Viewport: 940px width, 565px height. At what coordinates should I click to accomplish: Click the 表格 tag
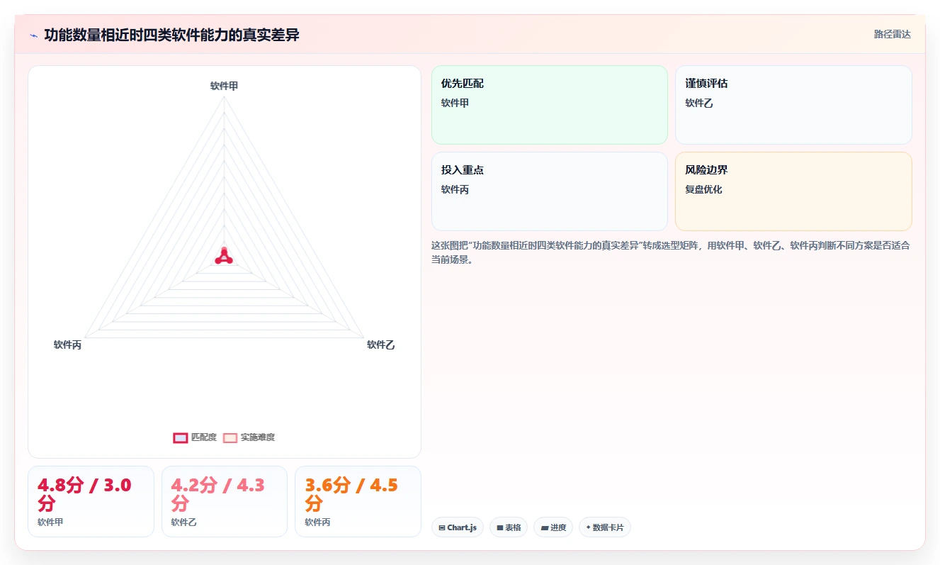tap(509, 527)
